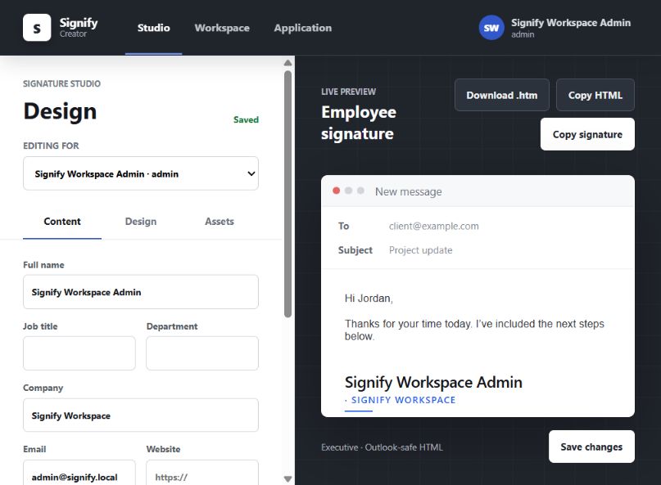The image size is (661, 485).
Task: Click the Save changes button
Action: point(591,447)
